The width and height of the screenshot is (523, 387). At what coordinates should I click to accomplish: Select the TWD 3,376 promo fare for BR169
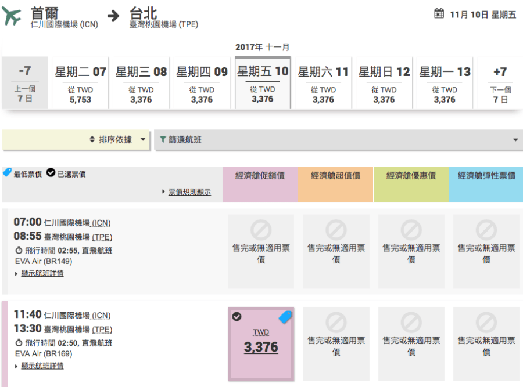[261, 344]
